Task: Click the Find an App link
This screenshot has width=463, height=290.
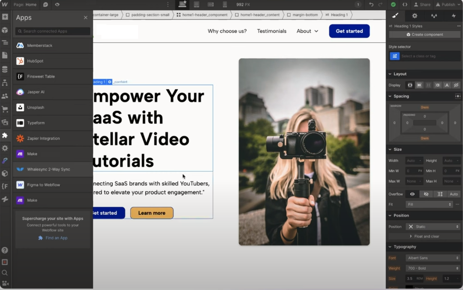Action: coord(53,238)
